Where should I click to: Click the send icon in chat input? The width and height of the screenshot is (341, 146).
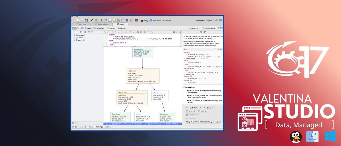[220, 122]
